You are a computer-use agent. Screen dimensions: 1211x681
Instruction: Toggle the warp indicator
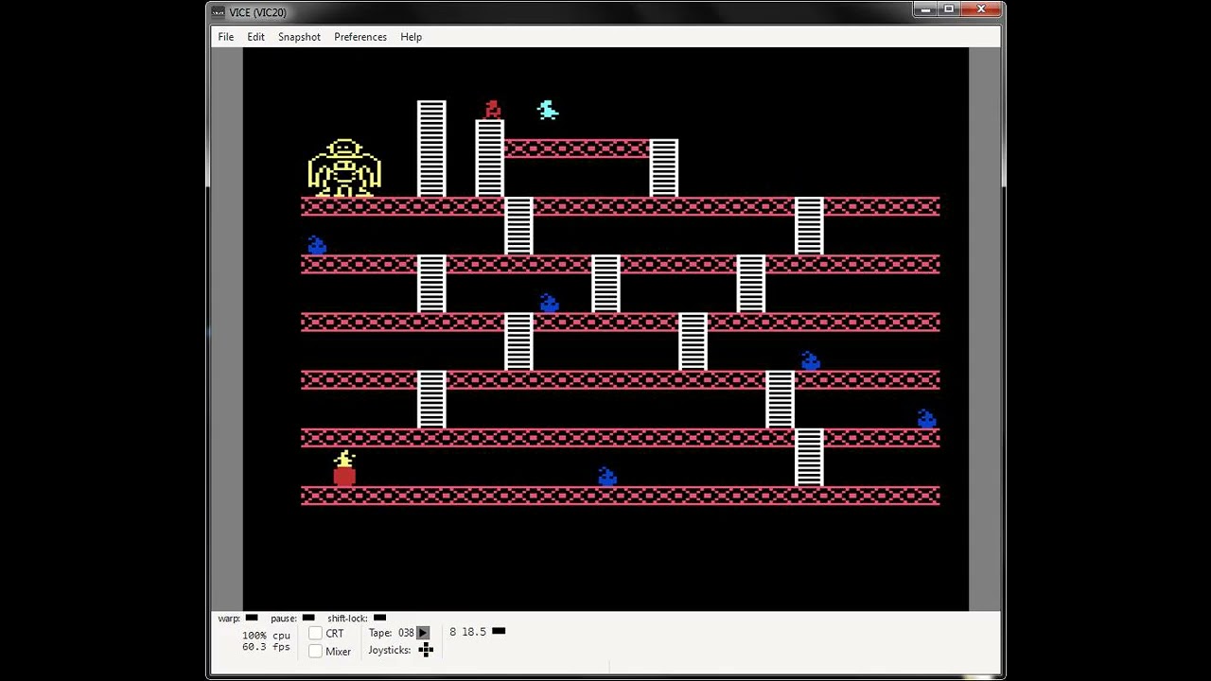point(251,618)
